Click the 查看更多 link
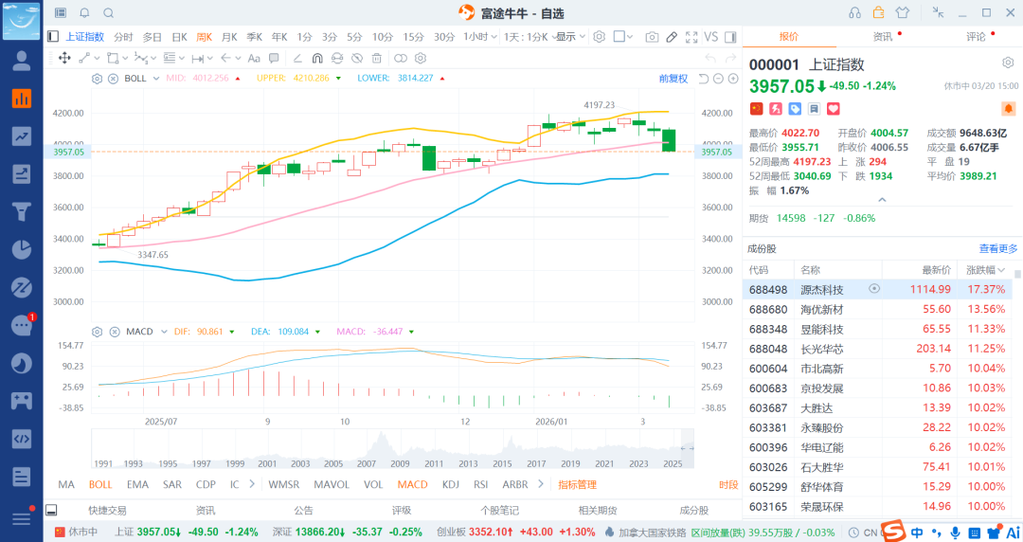 click(998, 249)
